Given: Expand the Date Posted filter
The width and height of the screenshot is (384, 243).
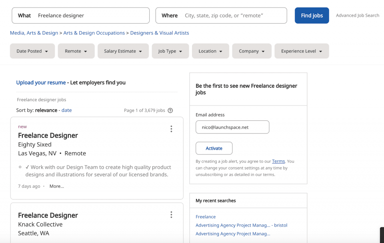Looking at the screenshot, I should tap(32, 51).
